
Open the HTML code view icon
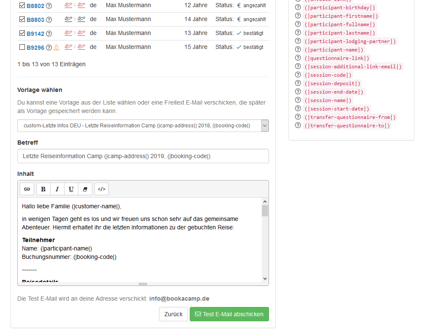pyautogui.click(x=102, y=189)
